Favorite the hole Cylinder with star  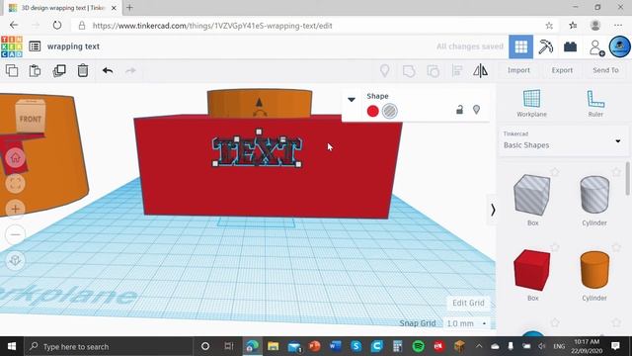616,172
